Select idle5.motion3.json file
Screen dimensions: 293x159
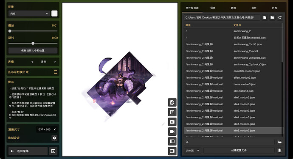[x=233, y=124]
